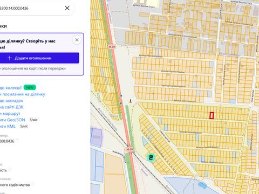
Task: Click the teal hryvnia price marker on map
Action: pos(151,157)
